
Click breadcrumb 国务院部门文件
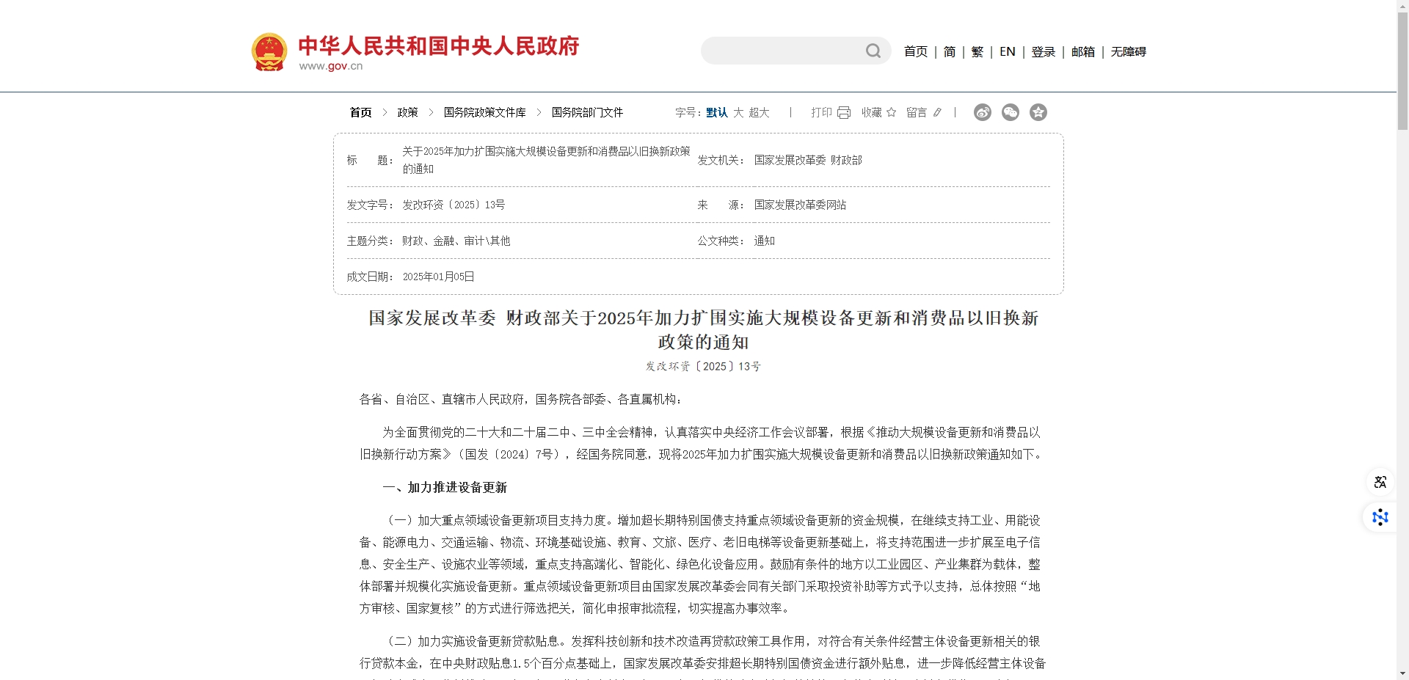click(587, 112)
